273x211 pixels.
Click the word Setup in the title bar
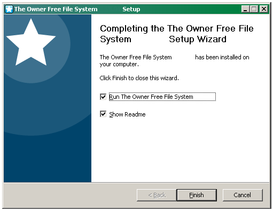tap(131, 9)
